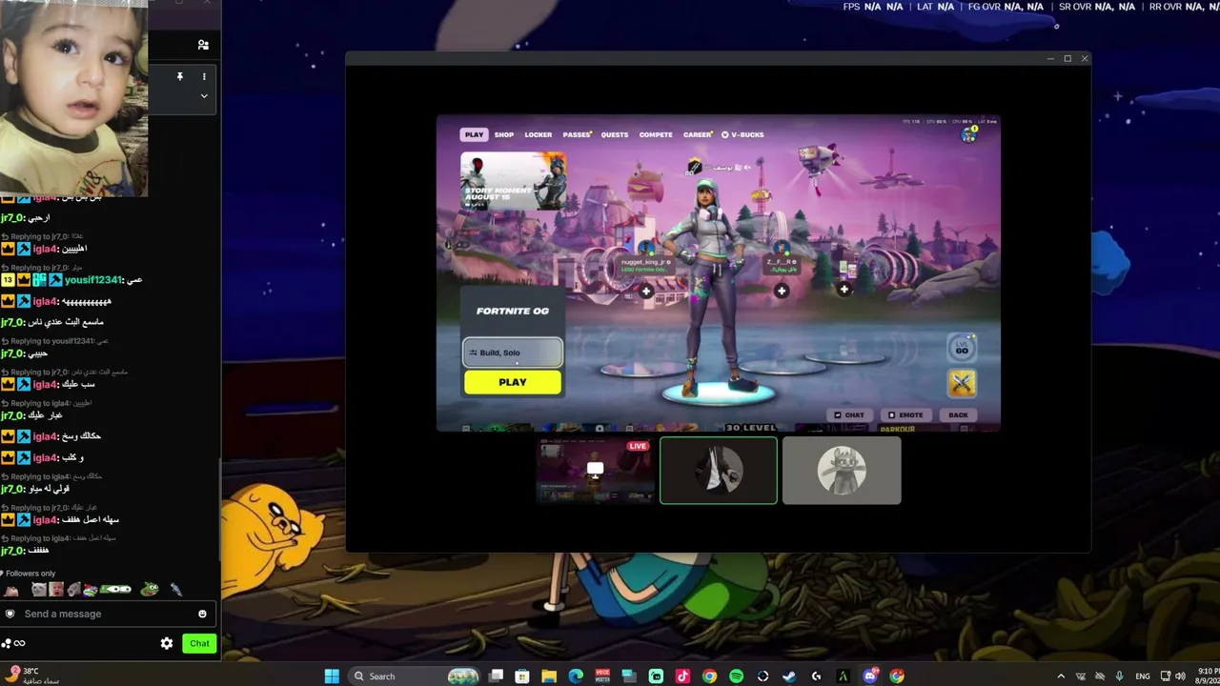The height and width of the screenshot is (686, 1220).
Task: Click the green Chat send button
Action: (199, 643)
